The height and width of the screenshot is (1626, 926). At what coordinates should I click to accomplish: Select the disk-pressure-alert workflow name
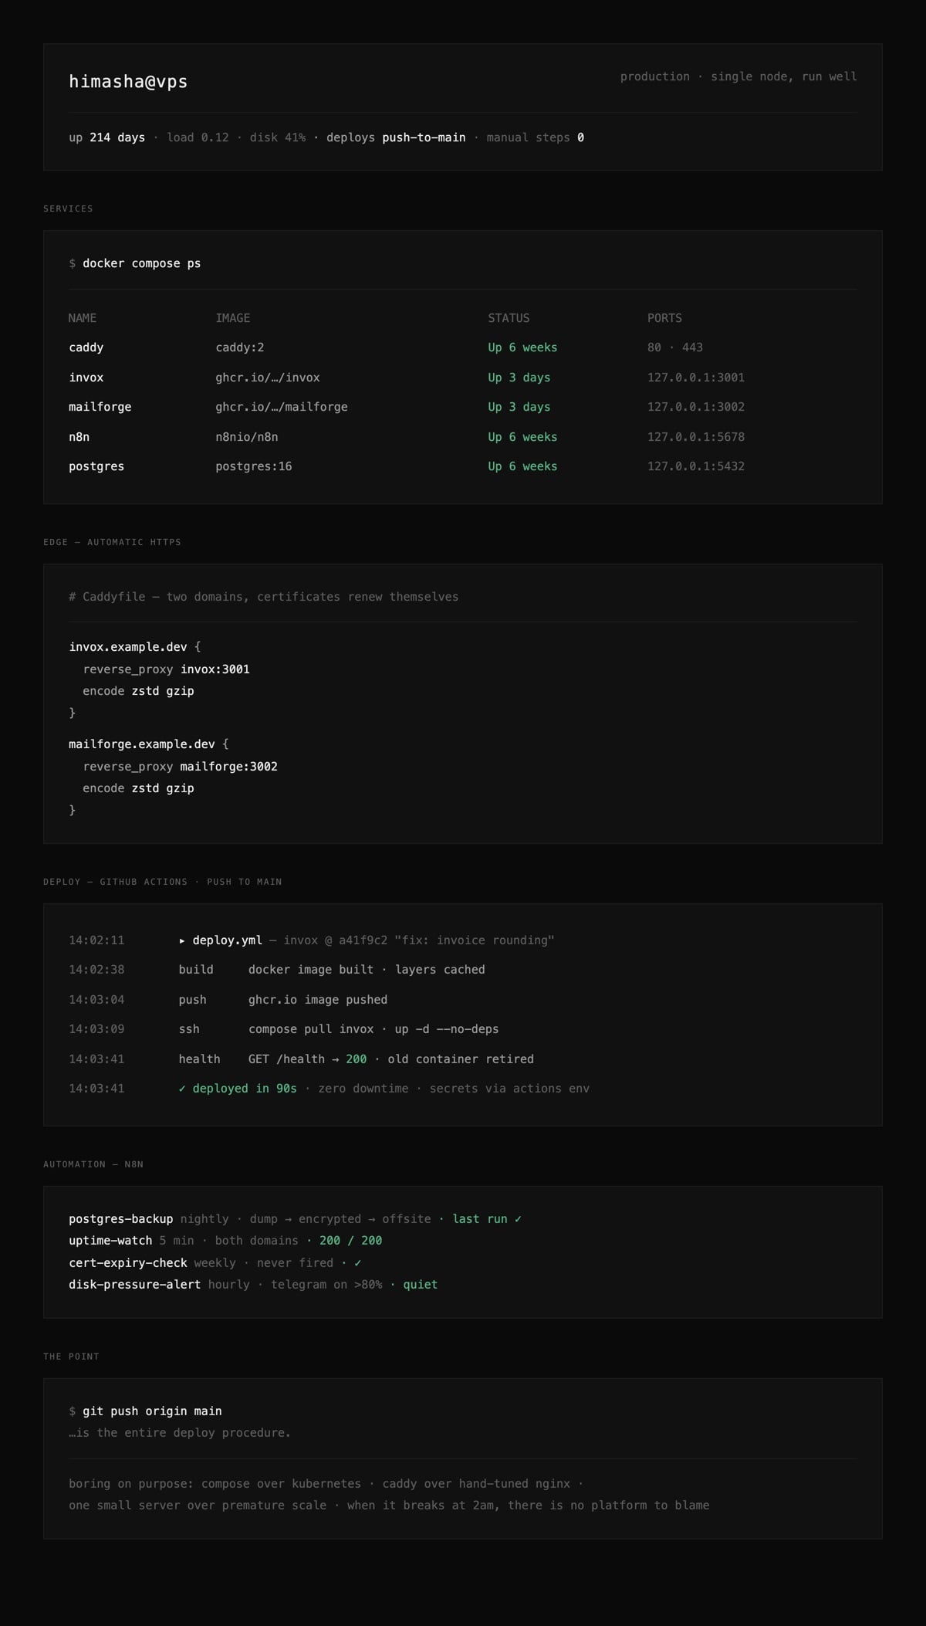(135, 1285)
